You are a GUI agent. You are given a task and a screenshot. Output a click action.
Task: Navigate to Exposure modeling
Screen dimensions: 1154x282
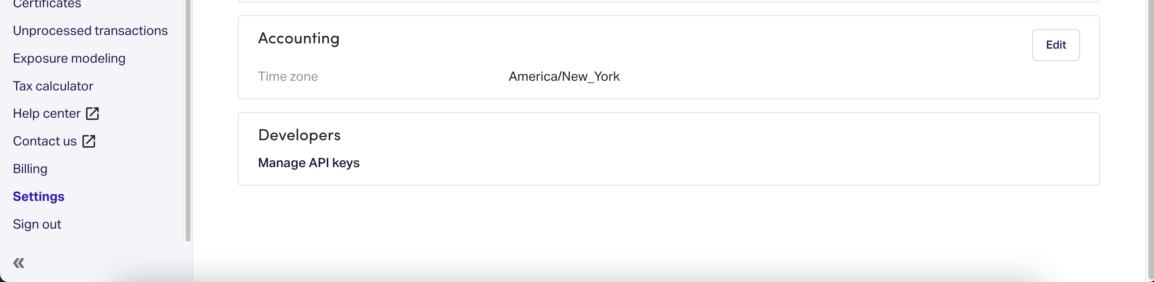click(x=69, y=58)
